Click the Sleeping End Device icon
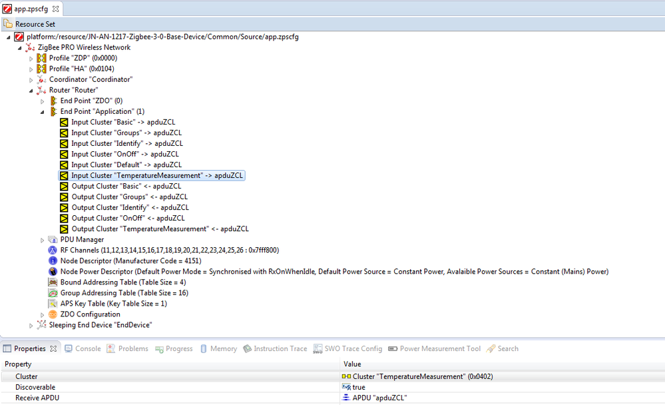The width and height of the screenshot is (665, 405). pos(41,325)
